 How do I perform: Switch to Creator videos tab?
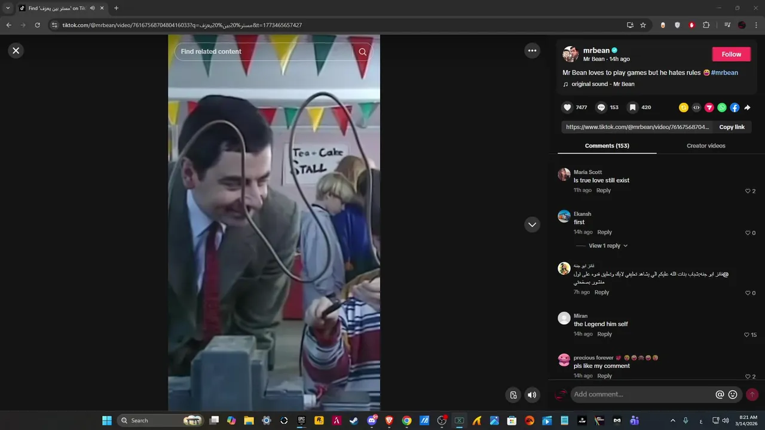click(x=706, y=146)
